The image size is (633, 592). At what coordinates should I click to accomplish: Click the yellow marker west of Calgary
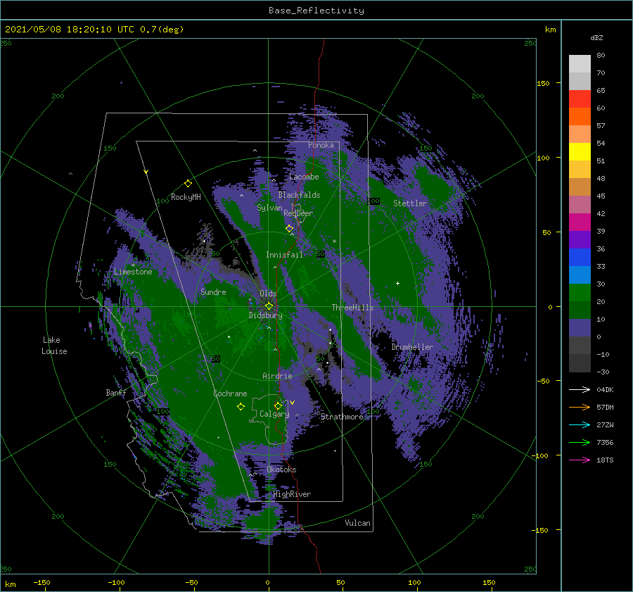[x=241, y=407]
